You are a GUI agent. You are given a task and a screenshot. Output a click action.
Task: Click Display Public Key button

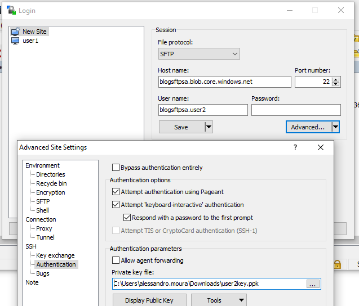[x=149, y=300]
